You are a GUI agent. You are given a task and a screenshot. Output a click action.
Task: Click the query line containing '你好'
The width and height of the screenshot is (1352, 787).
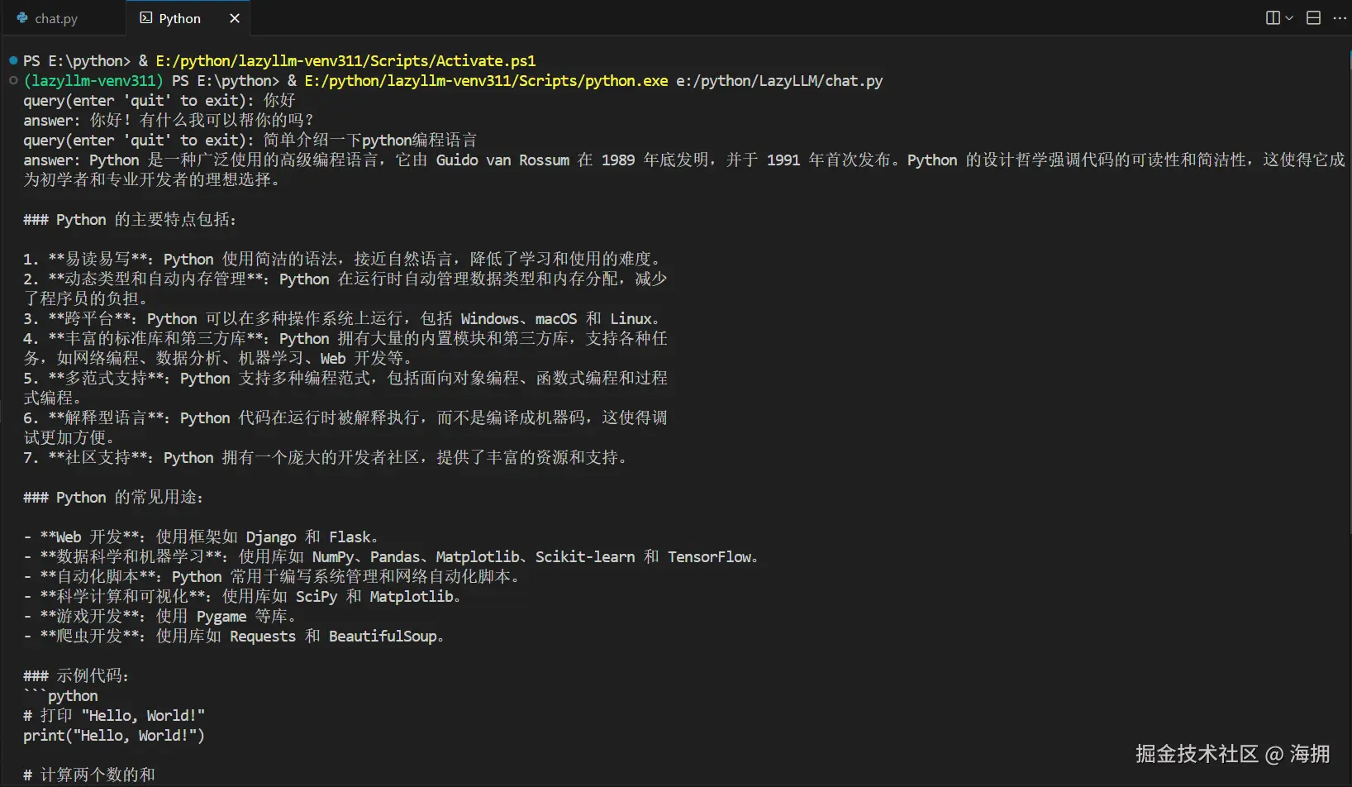tap(159, 100)
